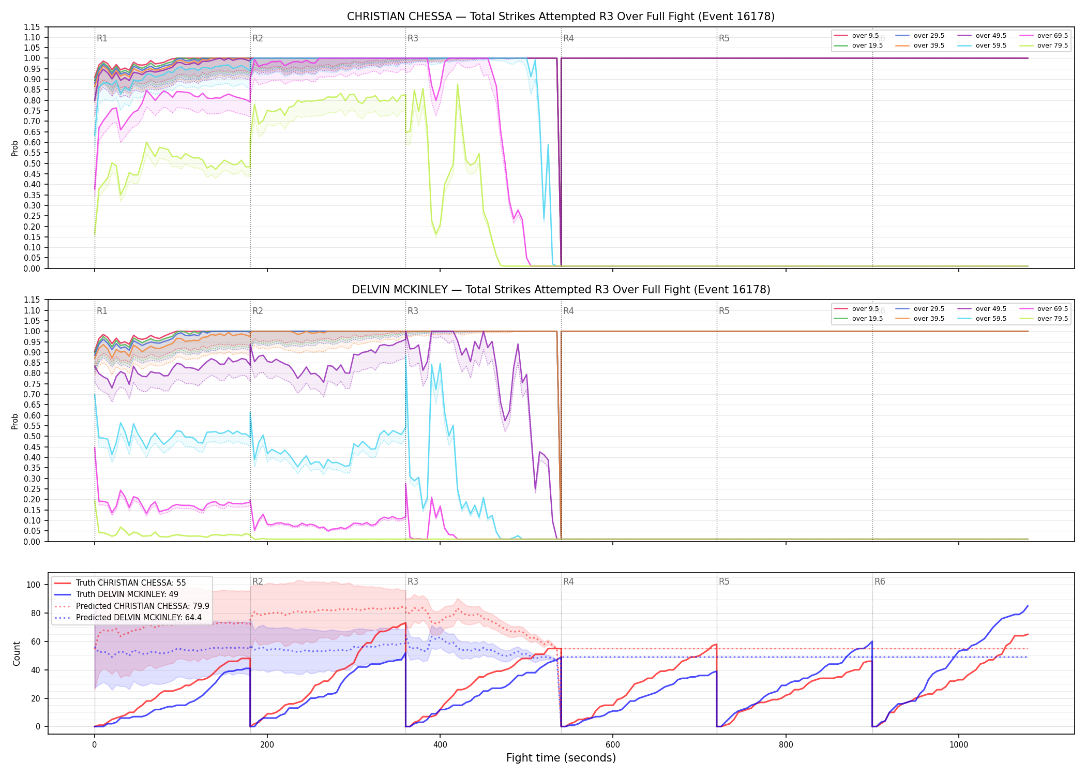Image resolution: width=1086 pixels, height=776 pixels.
Task: Click the CHRISTIAN CHESSA chart title
Action: 561,17
